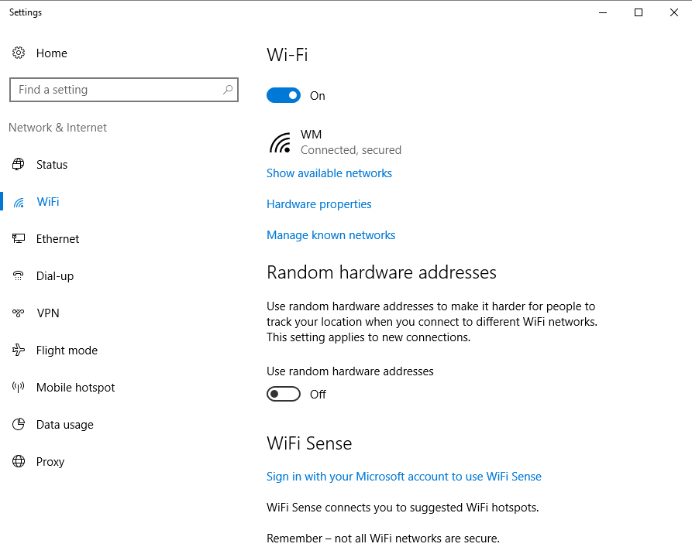Sign in with Microsoft account for WiFi Sense
Viewport: 692px width, 554px height.
pos(404,476)
